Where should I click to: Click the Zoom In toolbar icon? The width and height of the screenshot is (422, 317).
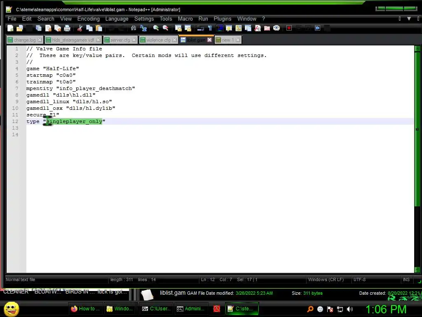click(156, 28)
